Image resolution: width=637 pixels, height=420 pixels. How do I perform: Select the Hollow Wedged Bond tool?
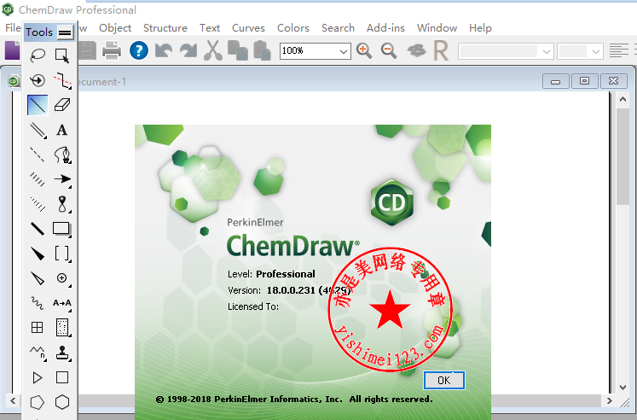38,278
